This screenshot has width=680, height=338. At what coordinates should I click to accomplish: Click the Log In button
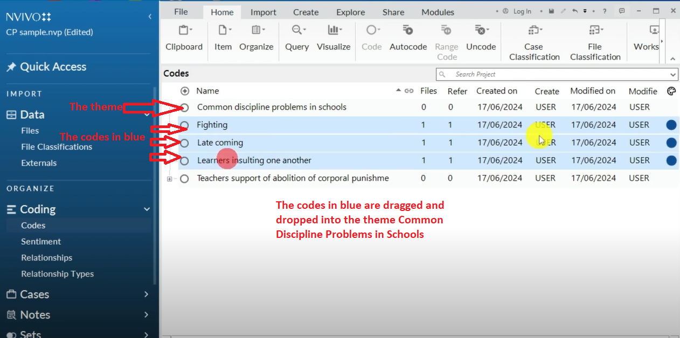pos(517,11)
